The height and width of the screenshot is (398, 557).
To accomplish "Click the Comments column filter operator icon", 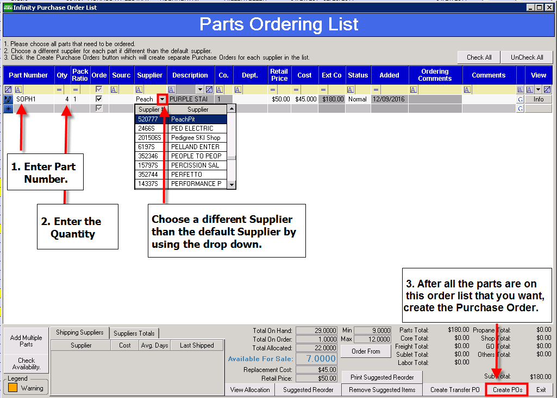I will tap(467, 89).
